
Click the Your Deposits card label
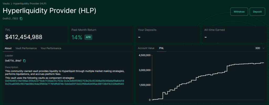click(x=147, y=30)
